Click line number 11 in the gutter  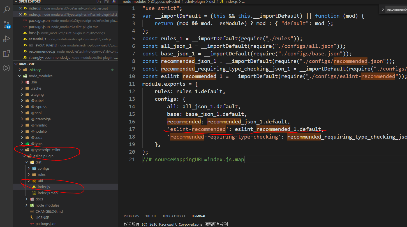(x=132, y=84)
